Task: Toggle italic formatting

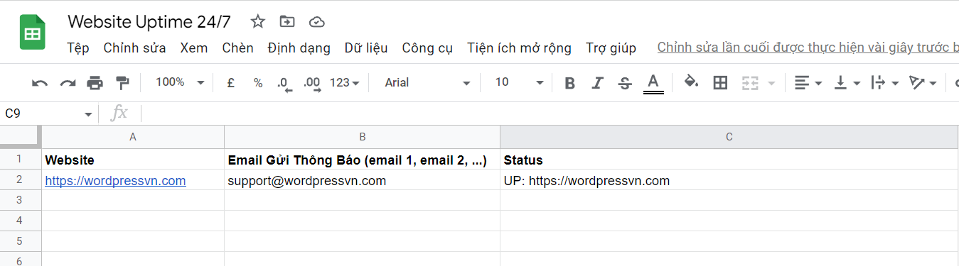Action: click(597, 83)
